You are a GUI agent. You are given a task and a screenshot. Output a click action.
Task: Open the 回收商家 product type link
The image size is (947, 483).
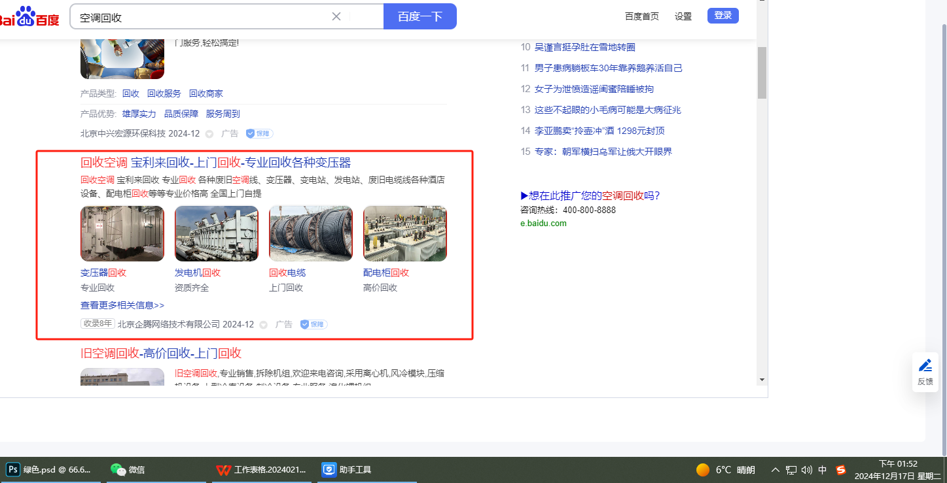[206, 93]
